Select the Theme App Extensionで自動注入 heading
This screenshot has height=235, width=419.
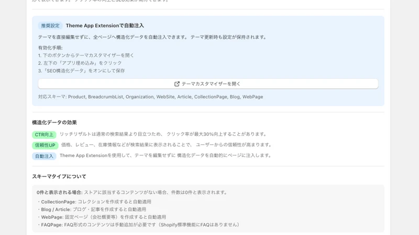point(105,26)
